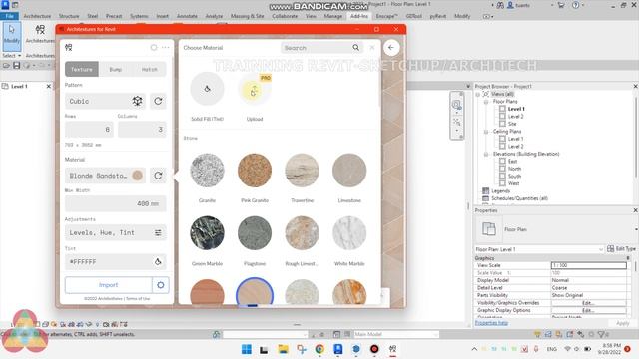Viewport: 639px width, 359px height.
Task: Choose the Granite material swatch
Action: point(207,171)
